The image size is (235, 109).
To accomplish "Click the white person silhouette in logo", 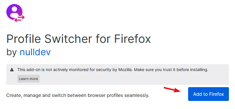I will 14,12.
